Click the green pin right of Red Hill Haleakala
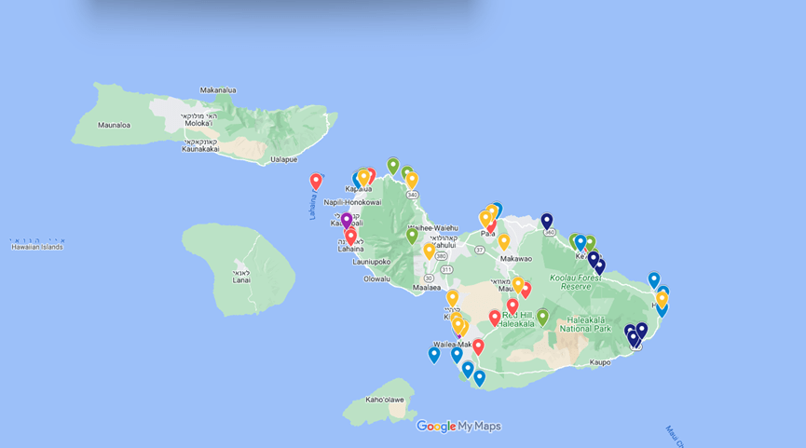806x448 pixels. (542, 317)
